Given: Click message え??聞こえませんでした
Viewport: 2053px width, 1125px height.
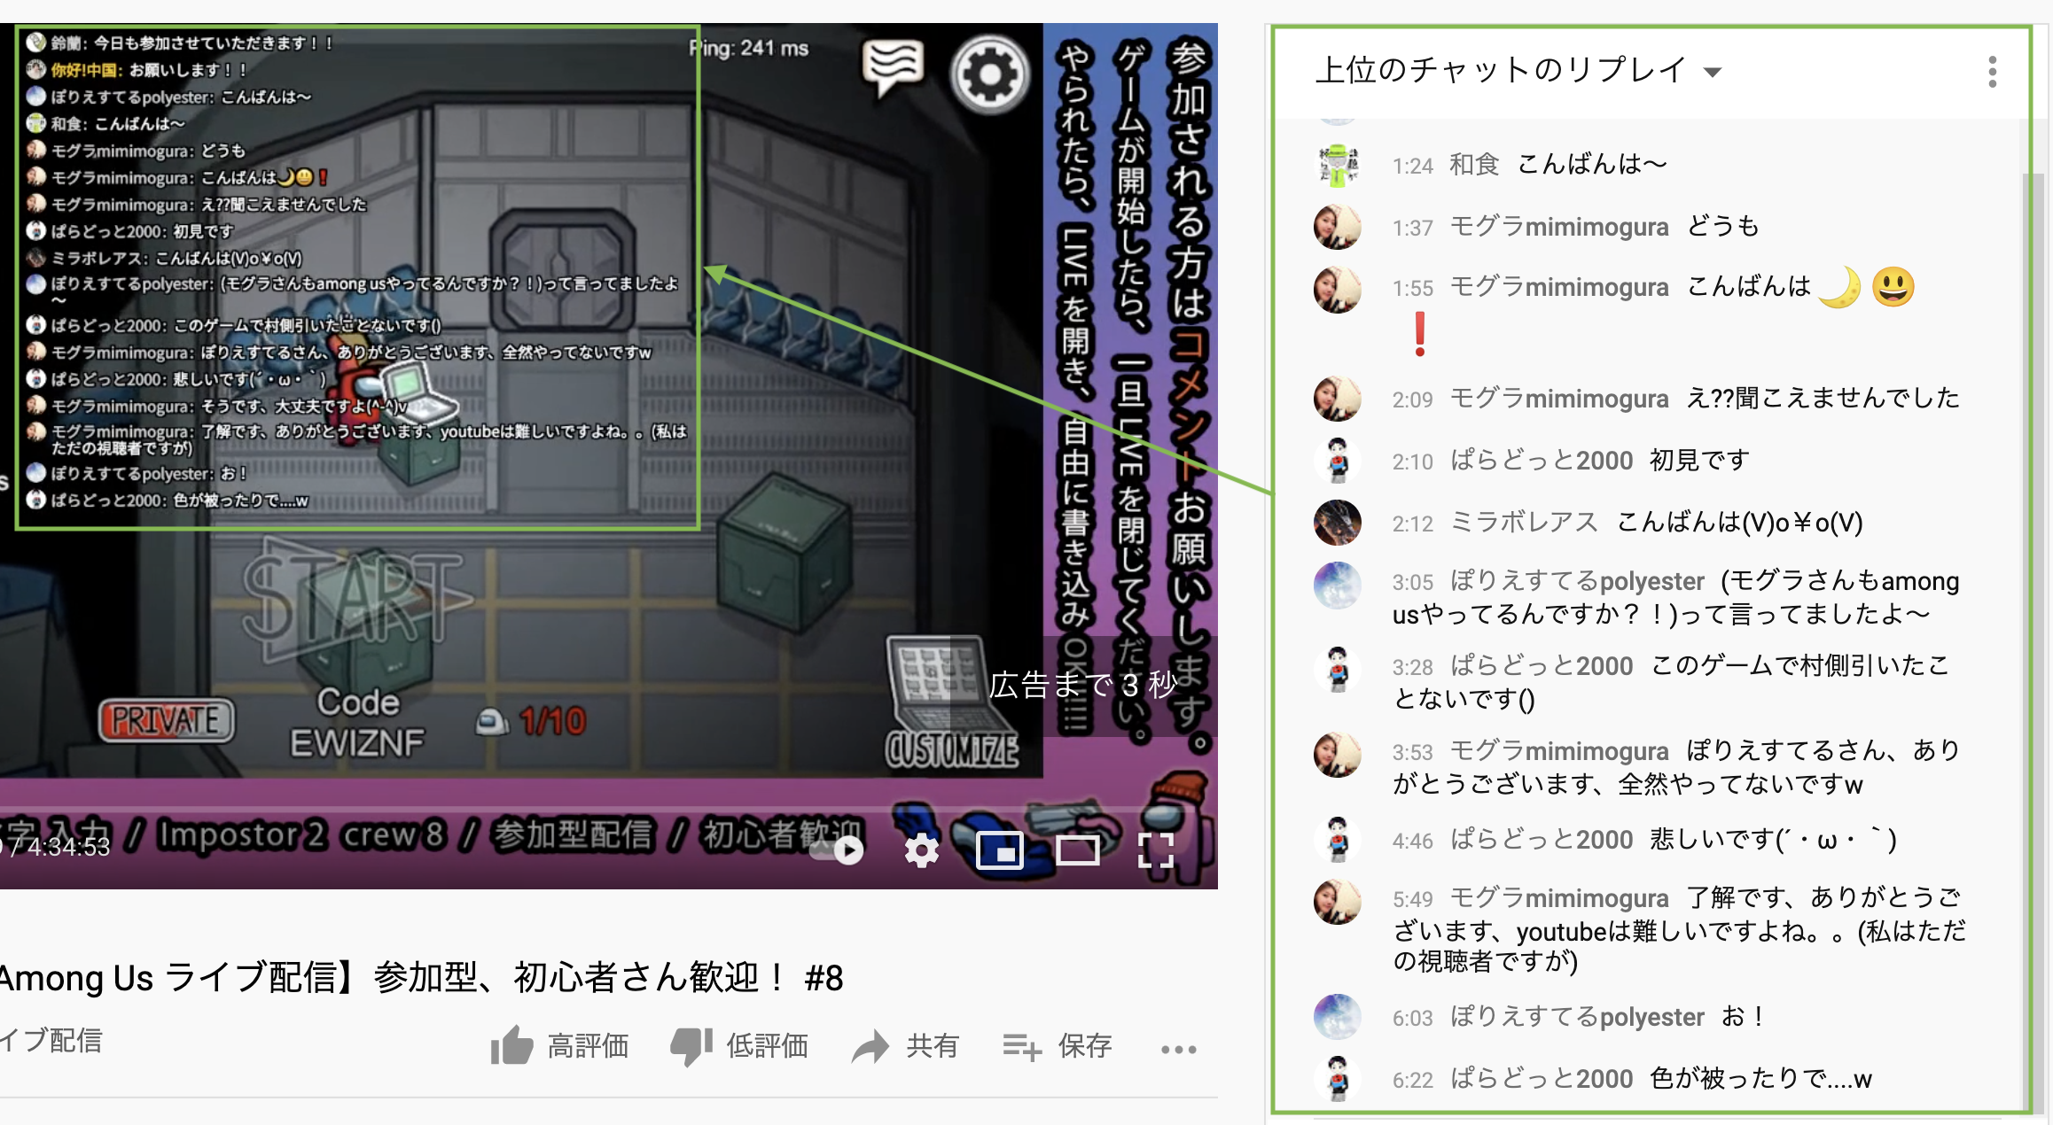Looking at the screenshot, I should (x=1823, y=399).
